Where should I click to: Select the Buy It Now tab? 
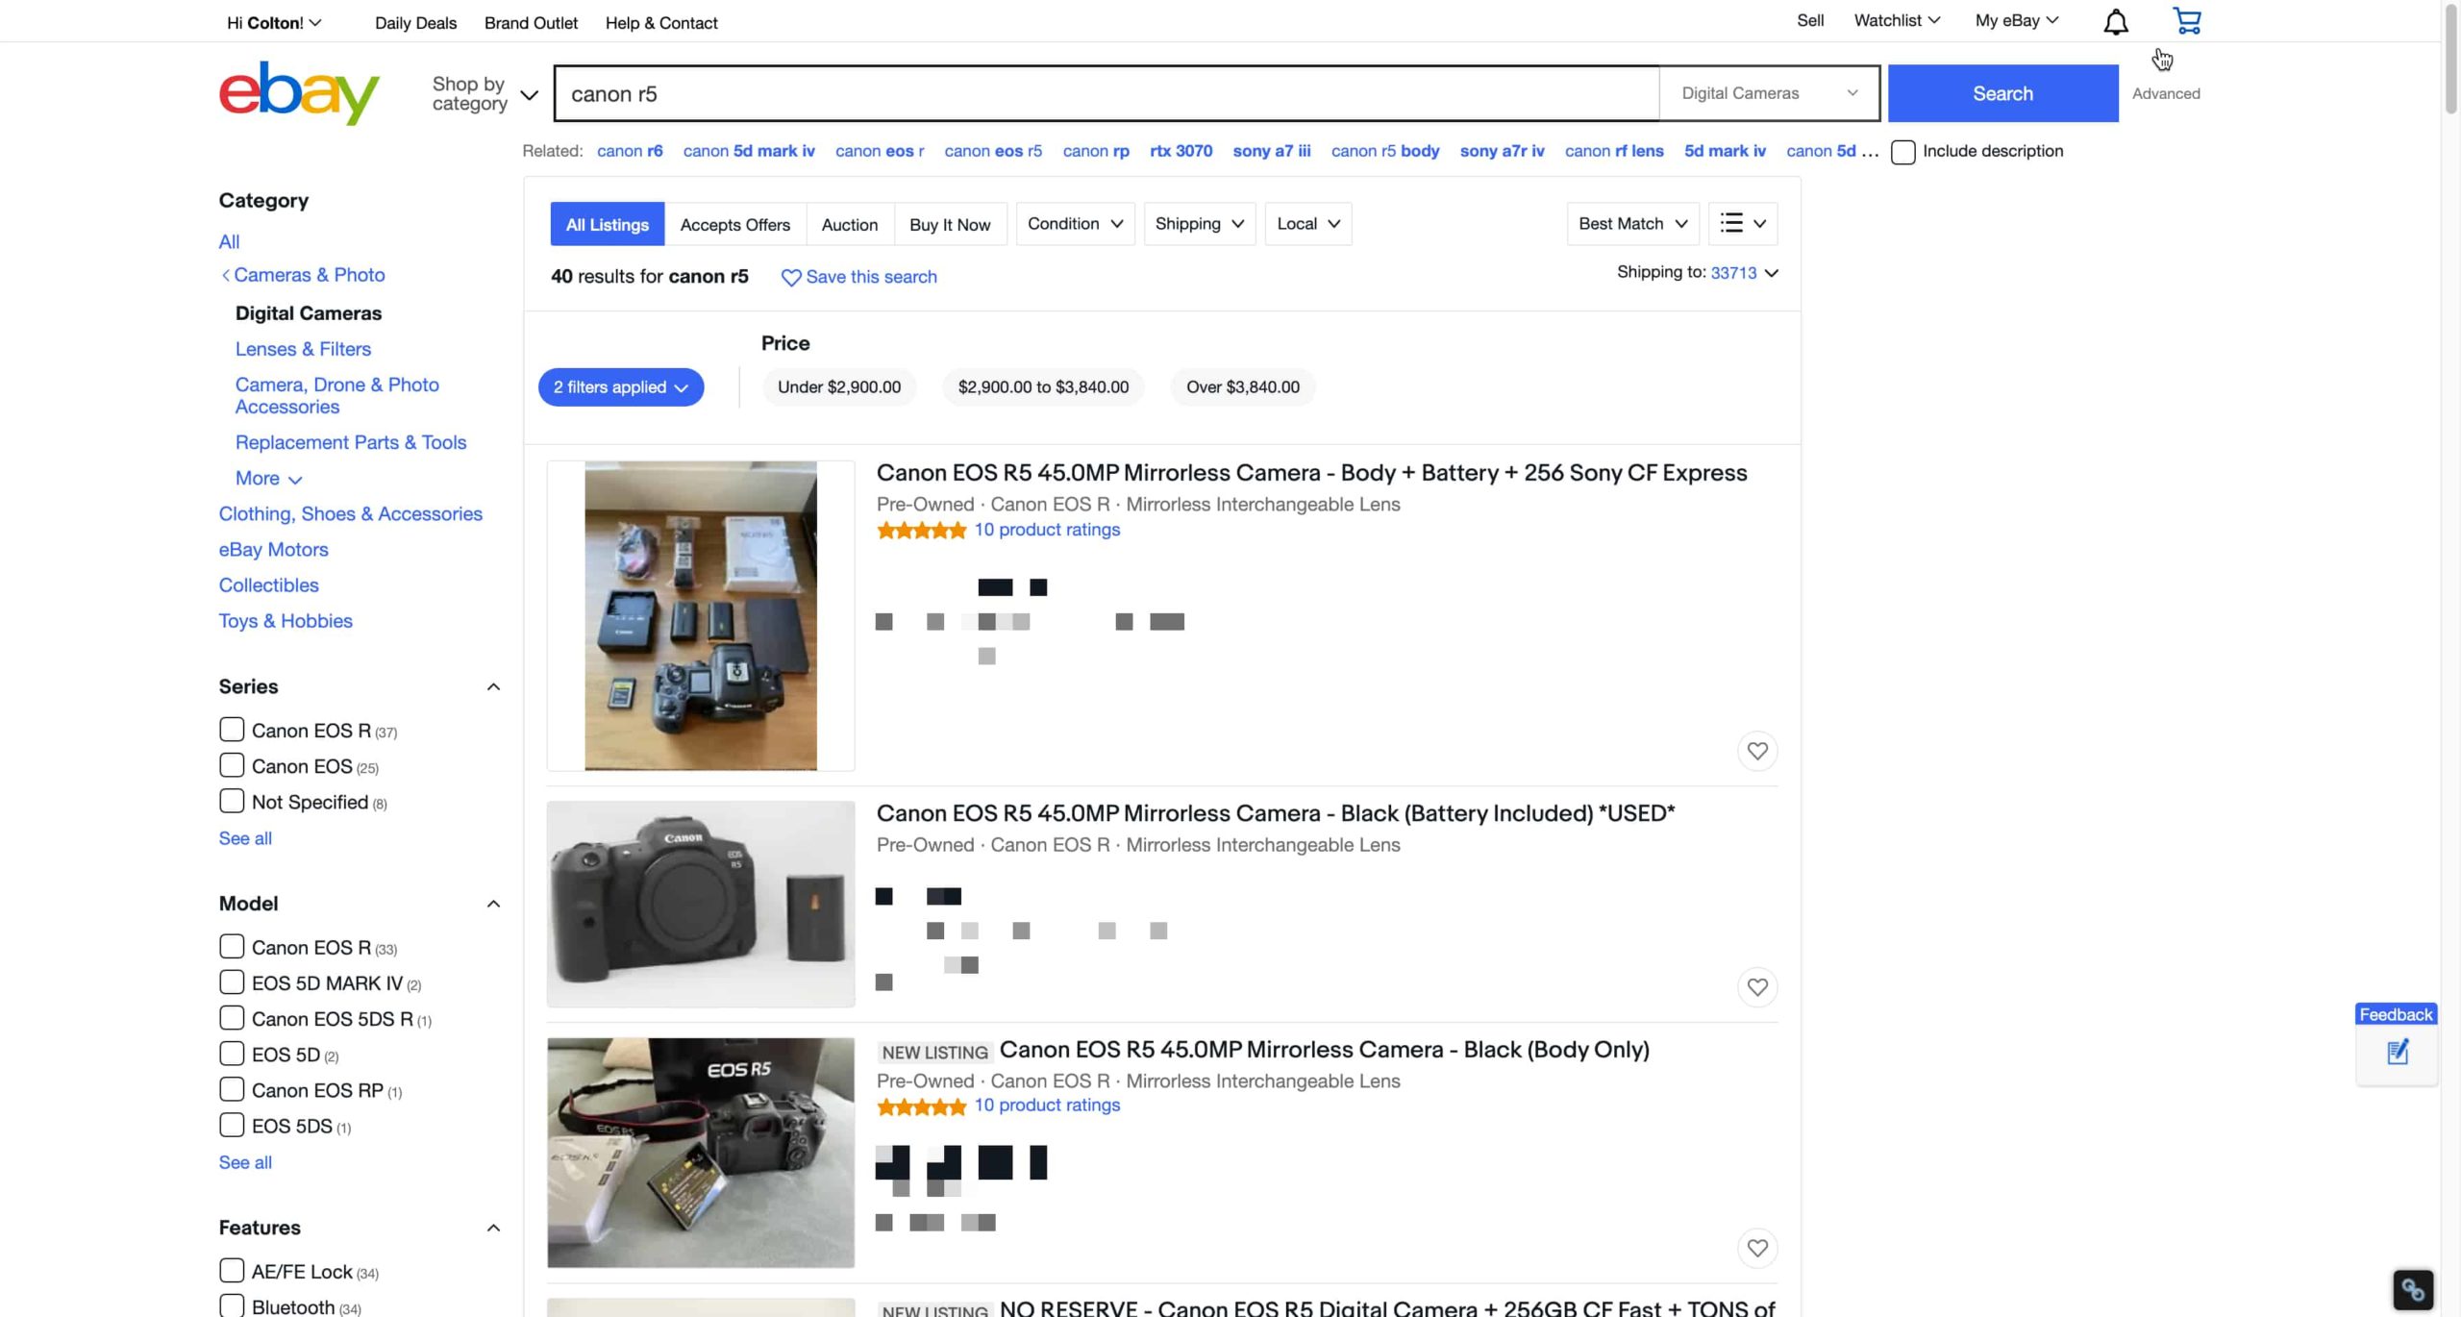pos(949,225)
